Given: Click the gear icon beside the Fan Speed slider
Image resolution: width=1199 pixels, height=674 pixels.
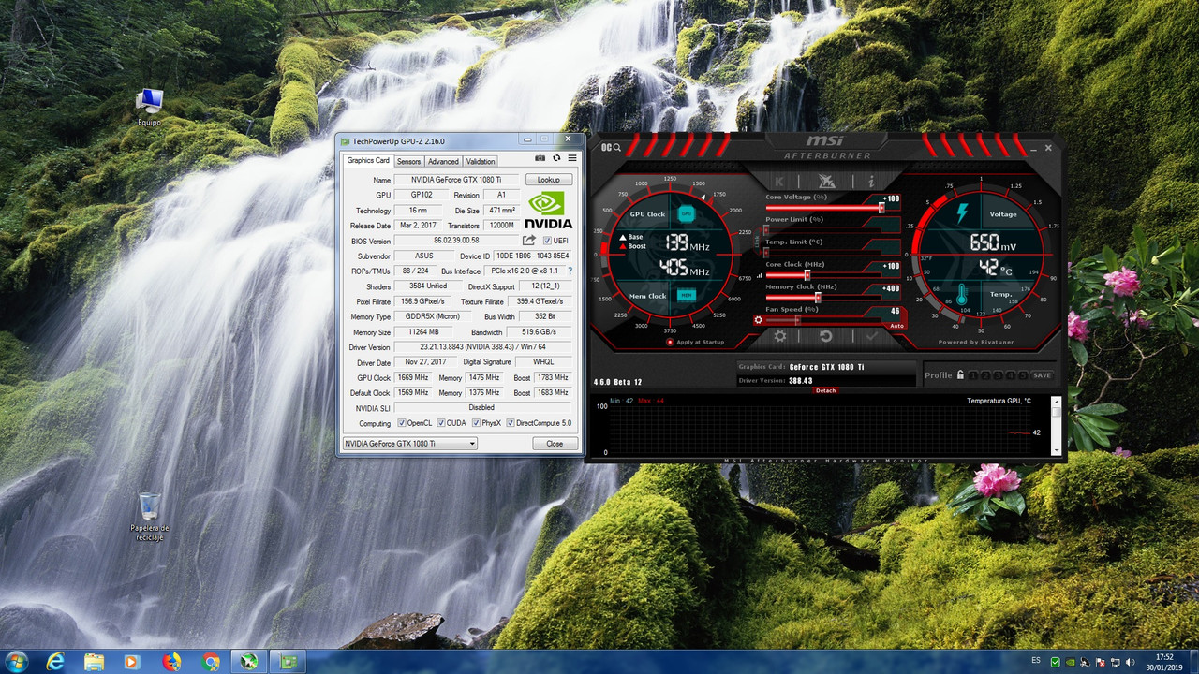Looking at the screenshot, I should (x=759, y=320).
